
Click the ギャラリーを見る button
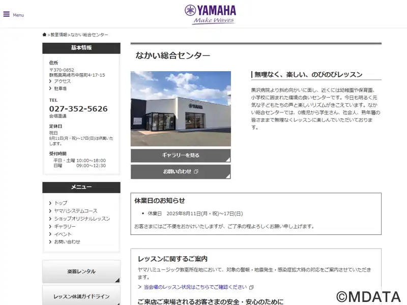pos(181,156)
